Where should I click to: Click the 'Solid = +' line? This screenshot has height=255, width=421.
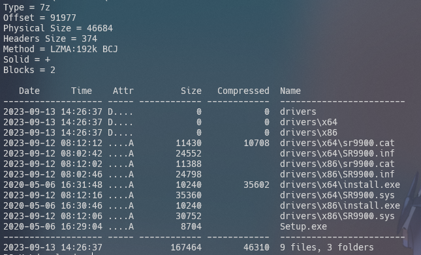click(x=27, y=60)
